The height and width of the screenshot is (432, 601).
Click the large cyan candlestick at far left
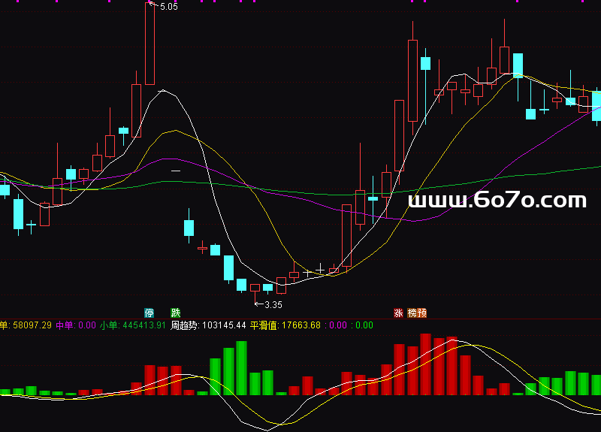tap(18, 213)
